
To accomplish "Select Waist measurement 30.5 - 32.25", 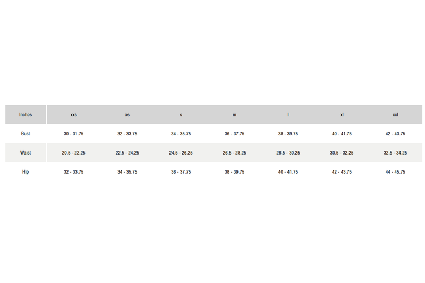I will coord(342,153).
